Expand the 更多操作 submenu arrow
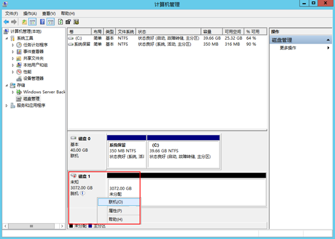Viewport: 335px width, 239px height. [x=328, y=48]
